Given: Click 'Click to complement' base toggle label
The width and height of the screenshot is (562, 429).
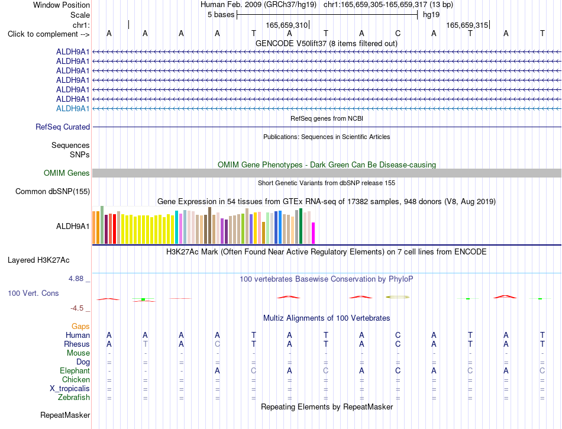Looking at the screenshot, I should [49, 34].
